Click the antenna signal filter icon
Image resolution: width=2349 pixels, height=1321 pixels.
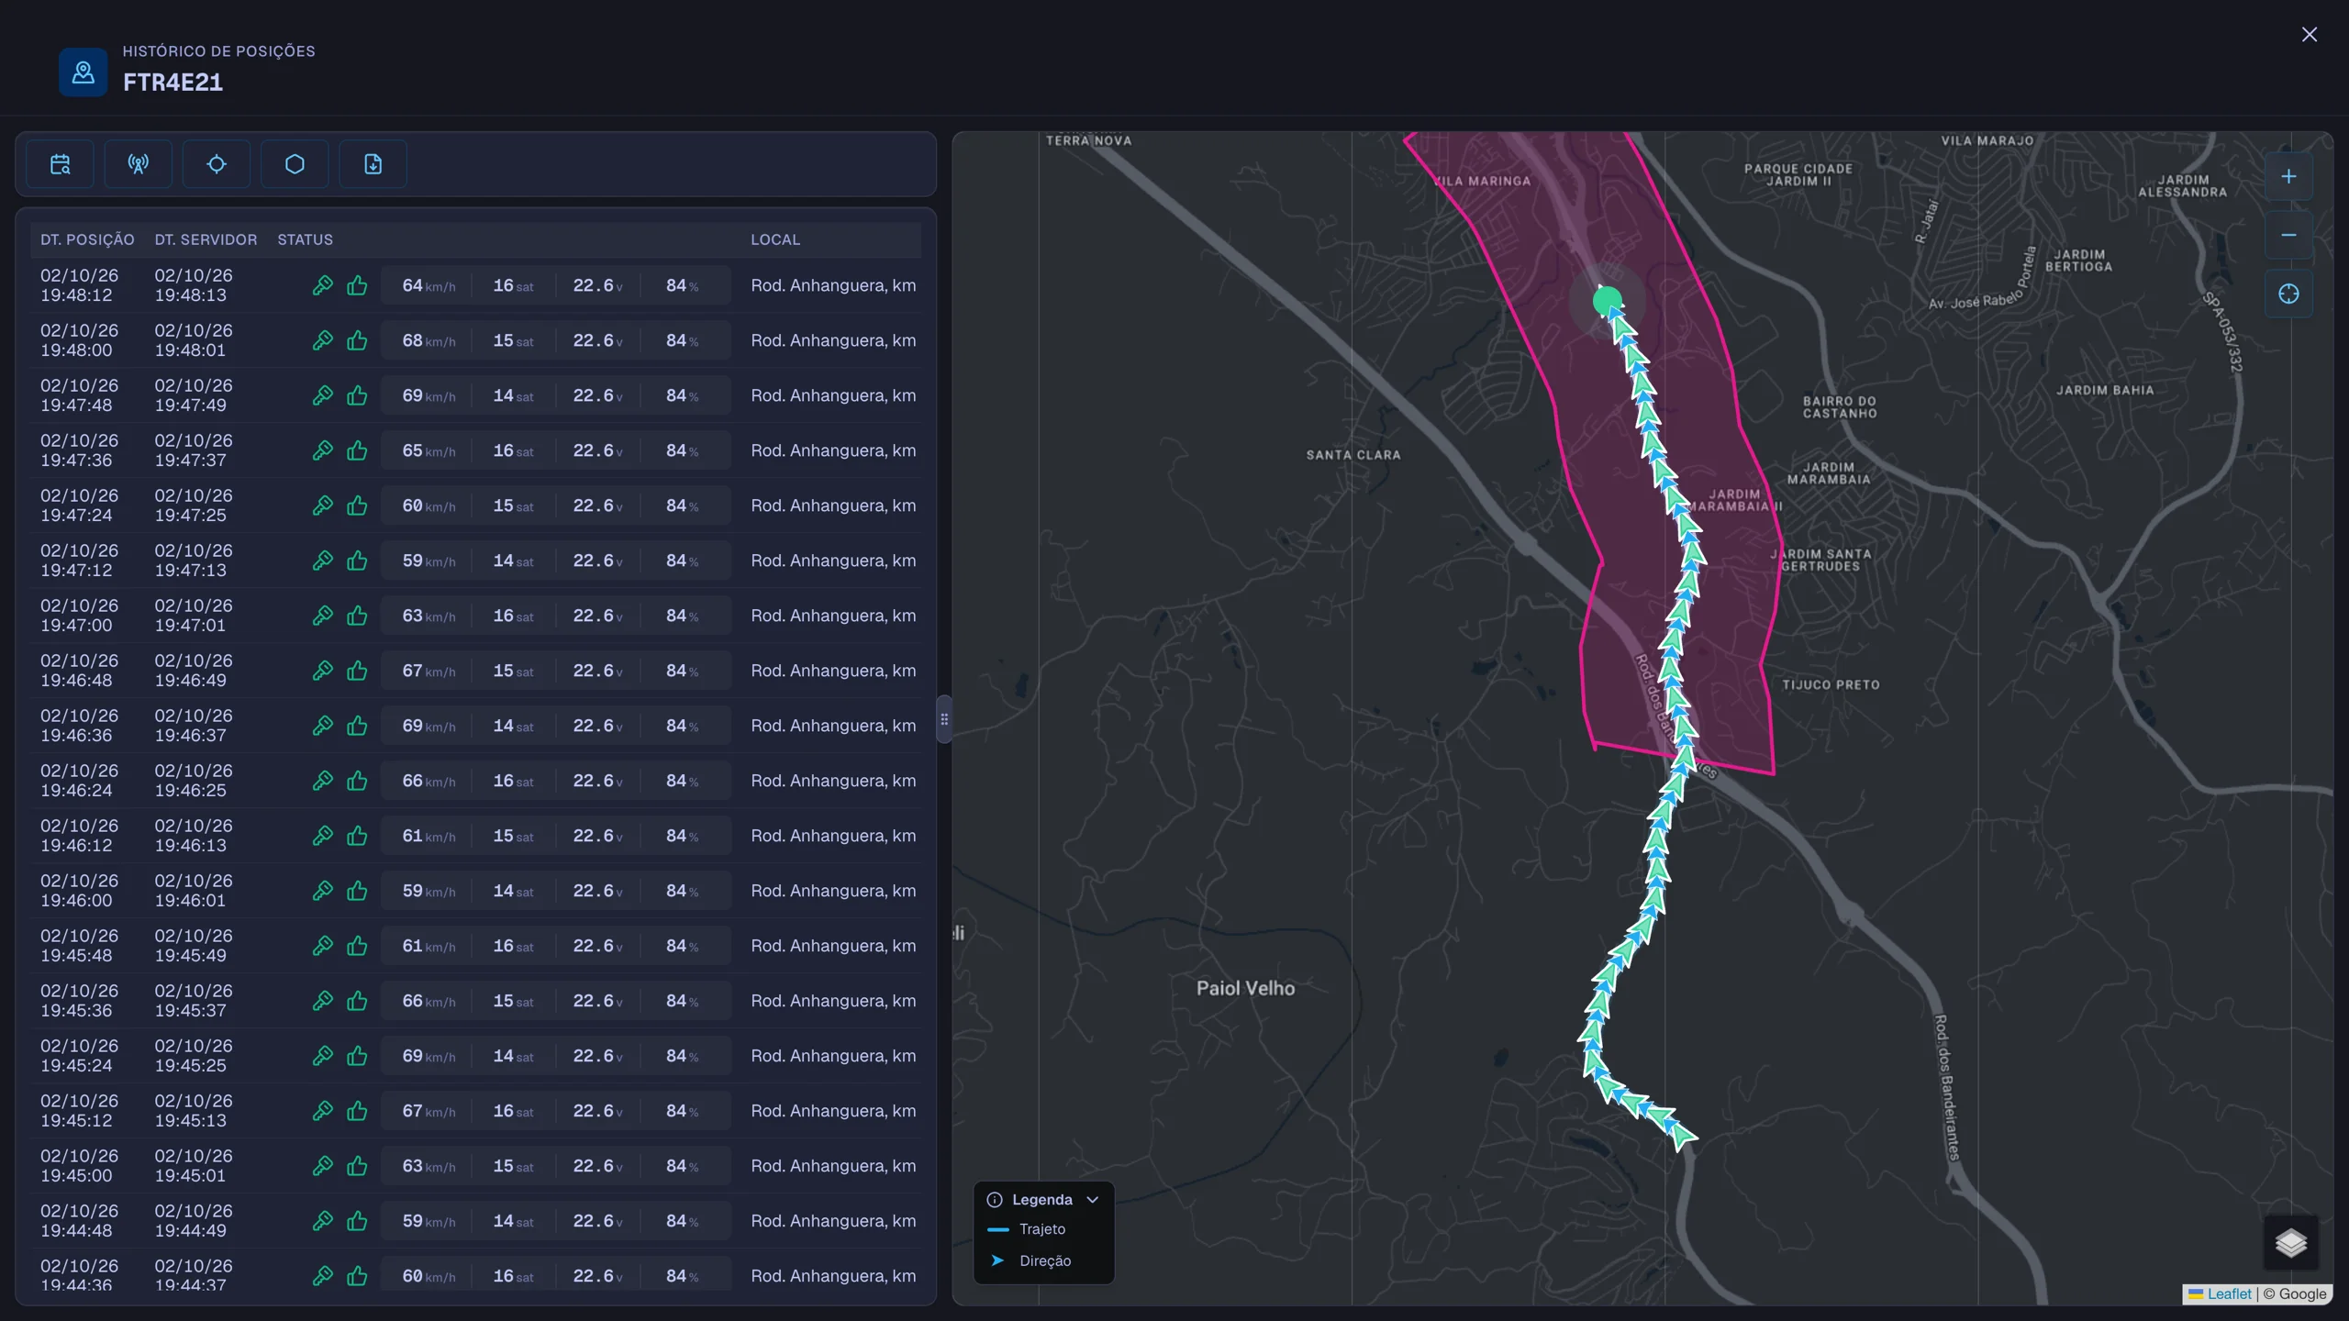(139, 164)
